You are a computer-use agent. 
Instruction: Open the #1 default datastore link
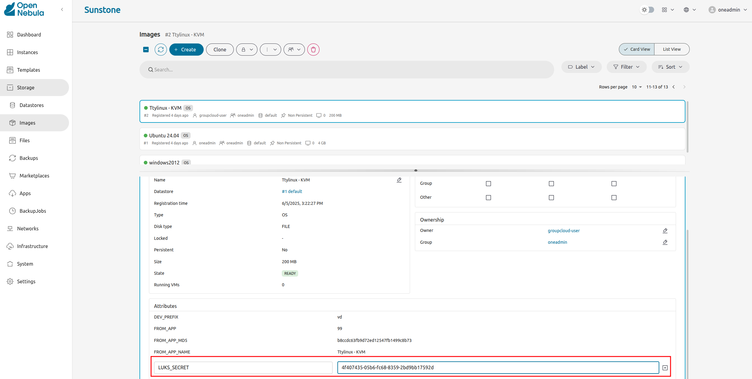[292, 191]
